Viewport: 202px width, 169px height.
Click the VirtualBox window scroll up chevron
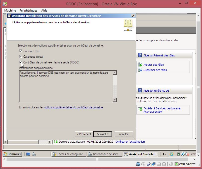(198, 15)
